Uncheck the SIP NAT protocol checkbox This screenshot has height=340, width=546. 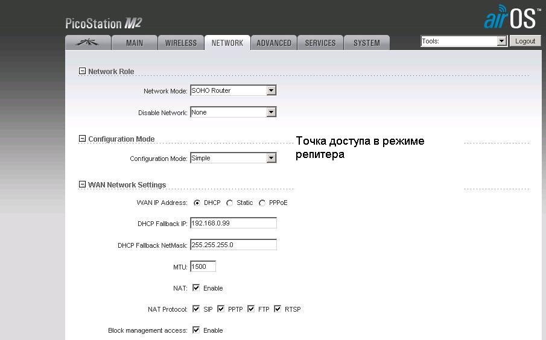point(196,309)
